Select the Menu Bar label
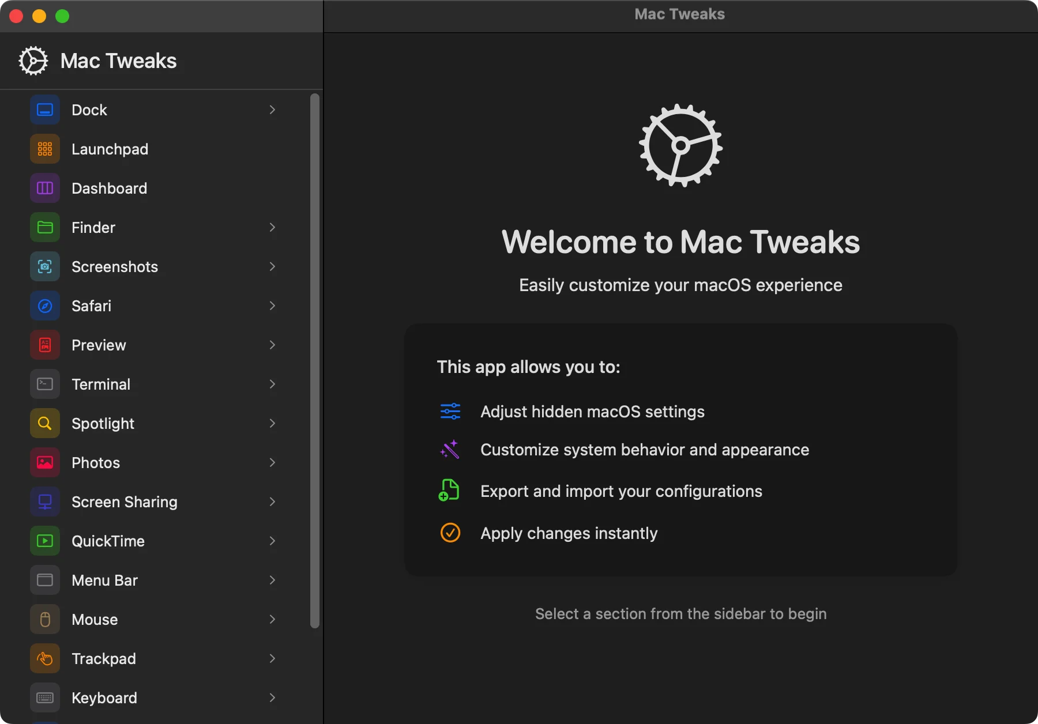 click(105, 580)
